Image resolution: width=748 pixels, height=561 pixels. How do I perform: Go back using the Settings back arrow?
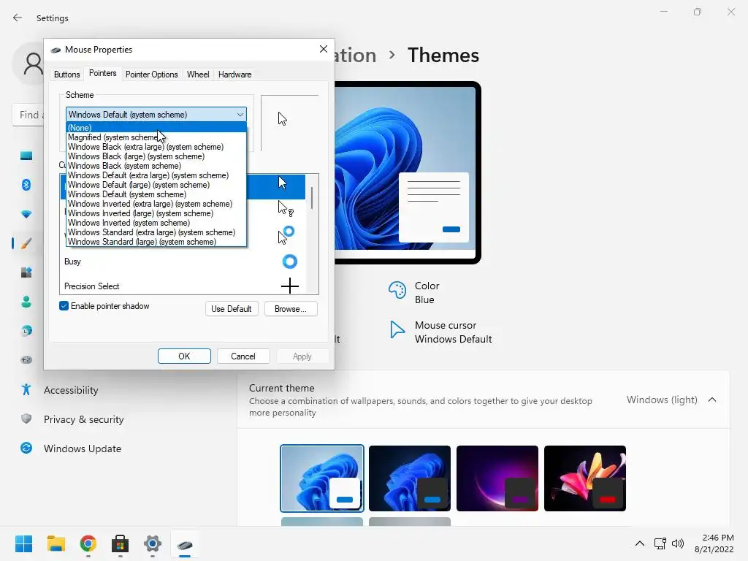click(x=18, y=18)
